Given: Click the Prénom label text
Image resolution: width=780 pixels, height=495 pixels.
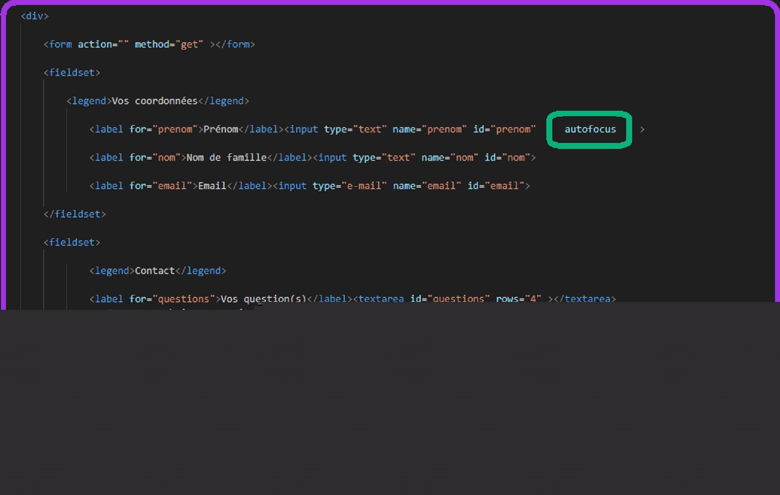Looking at the screenshot, I should (x=220, y=129).
